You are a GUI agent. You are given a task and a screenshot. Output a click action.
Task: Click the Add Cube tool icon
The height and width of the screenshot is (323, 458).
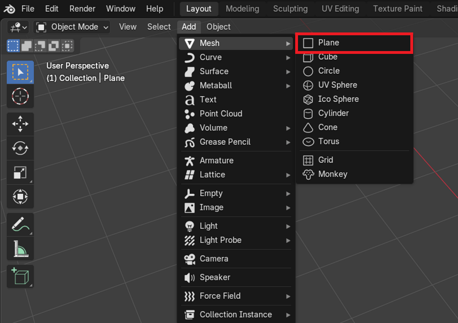coord(20,277)
